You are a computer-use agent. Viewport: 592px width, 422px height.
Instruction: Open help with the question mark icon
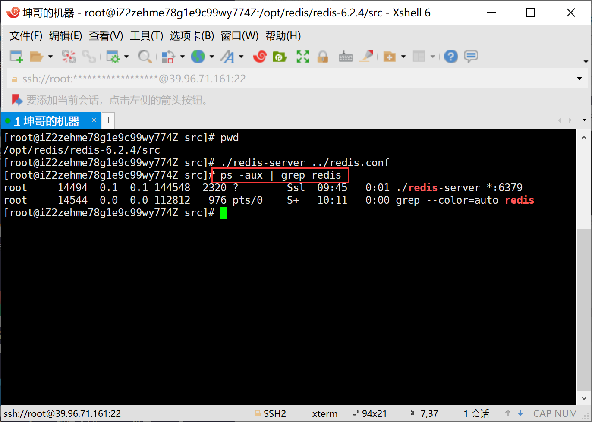pos(451,57)
